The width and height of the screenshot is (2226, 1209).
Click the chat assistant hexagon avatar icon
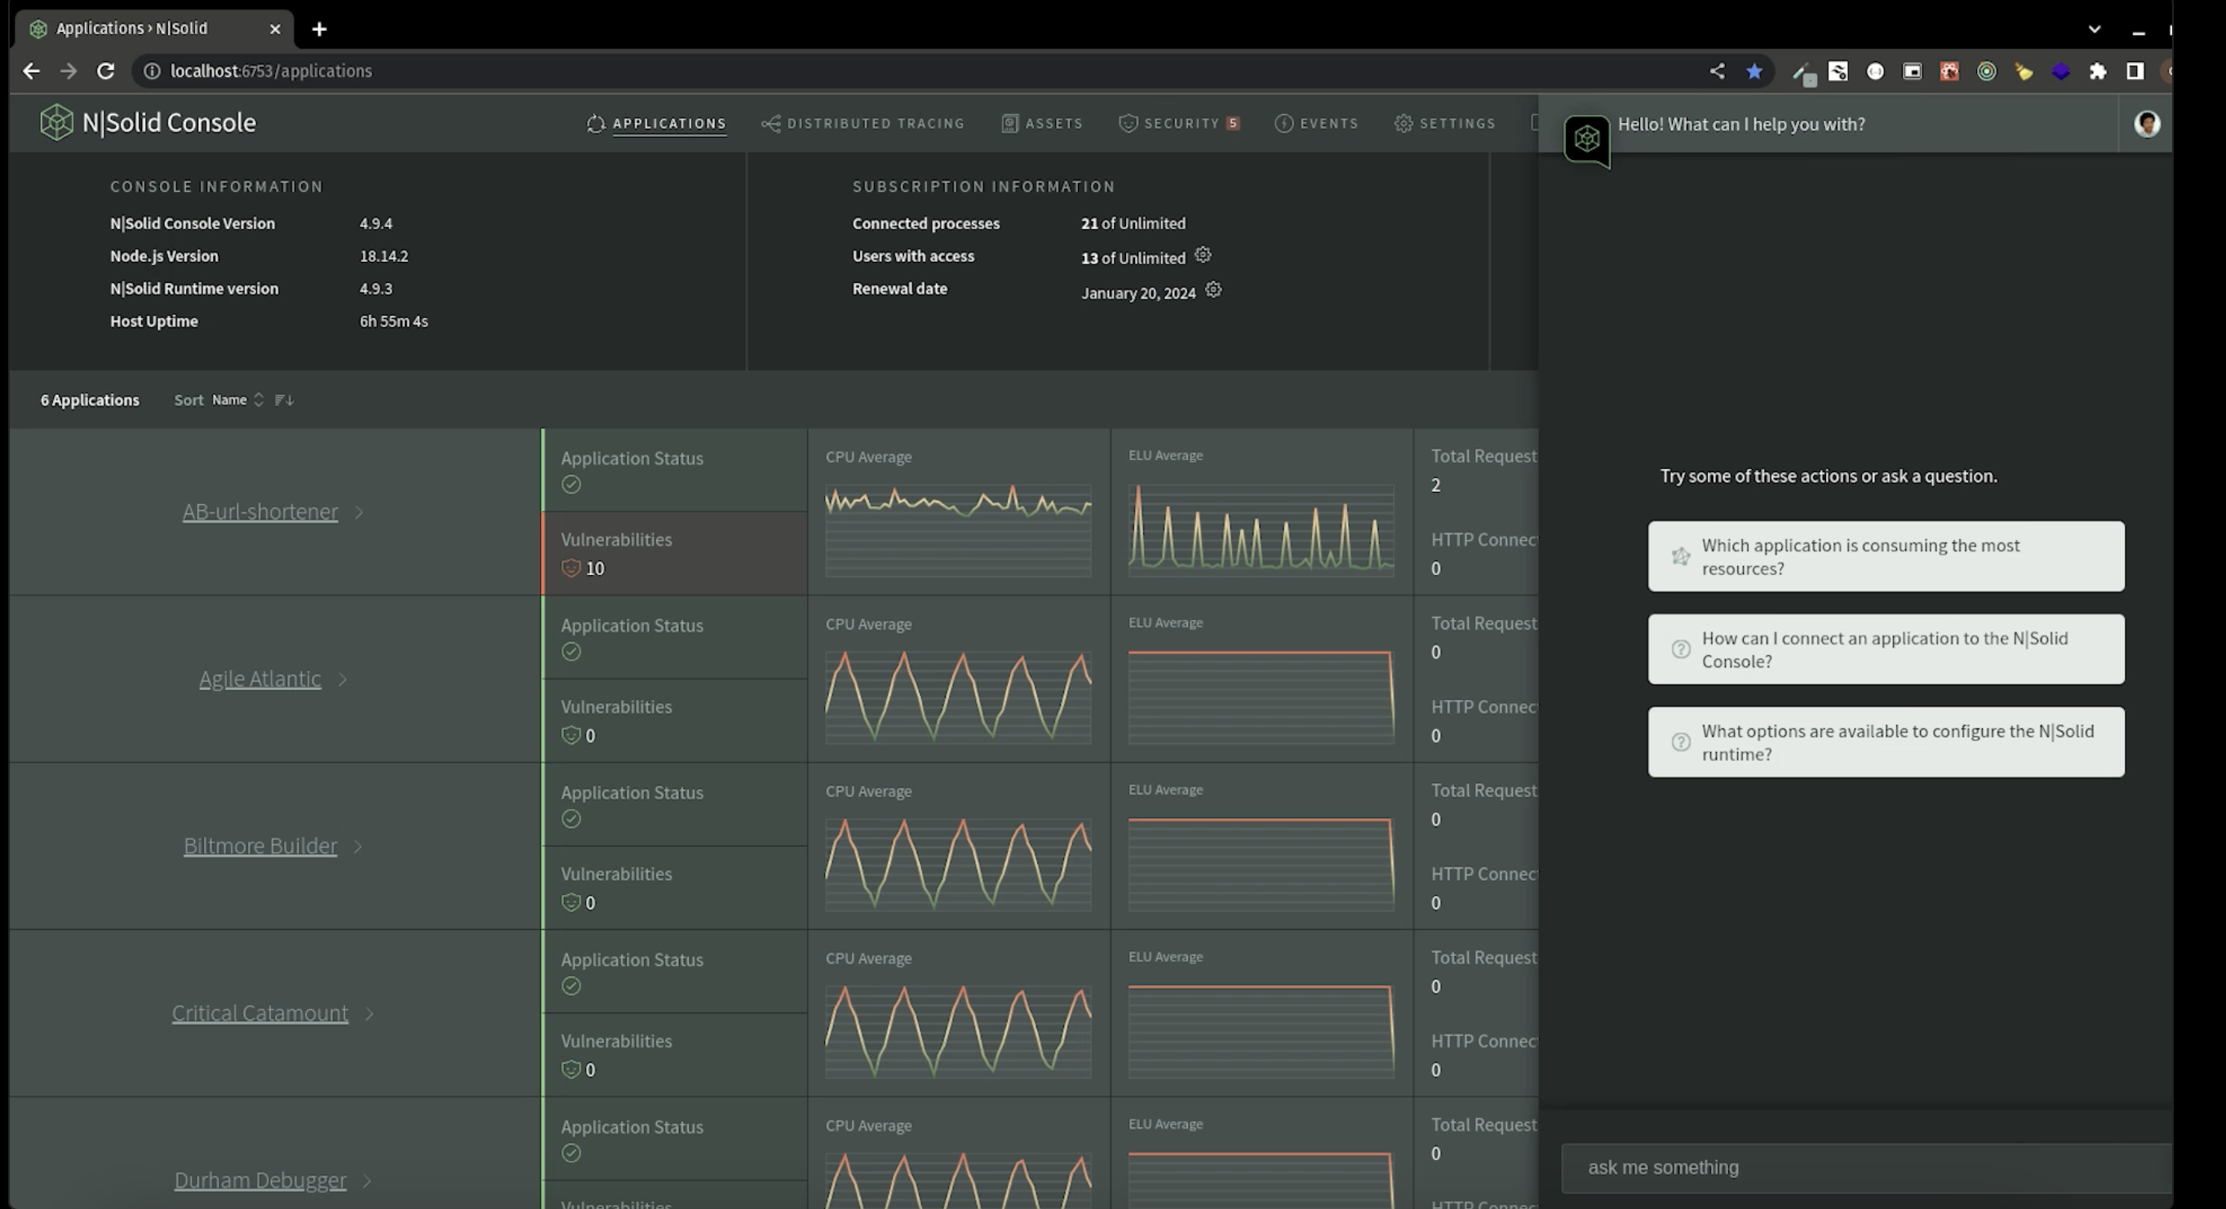tap(1586, 138)
